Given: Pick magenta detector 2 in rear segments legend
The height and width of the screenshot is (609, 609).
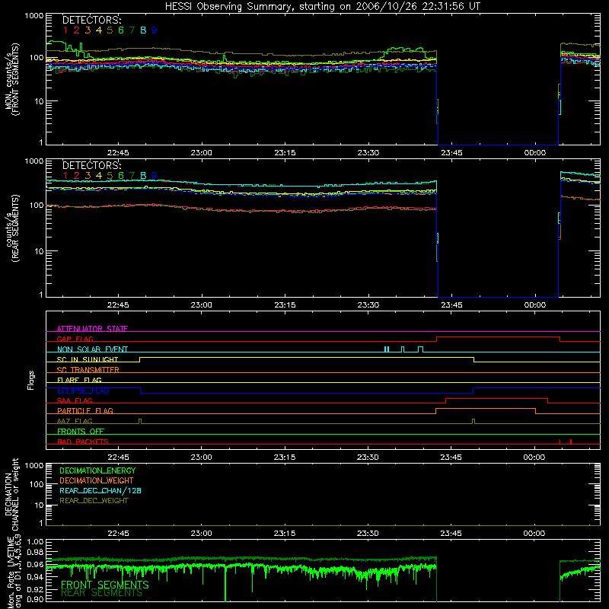Looking at the screenshot, I should (77, 176).
